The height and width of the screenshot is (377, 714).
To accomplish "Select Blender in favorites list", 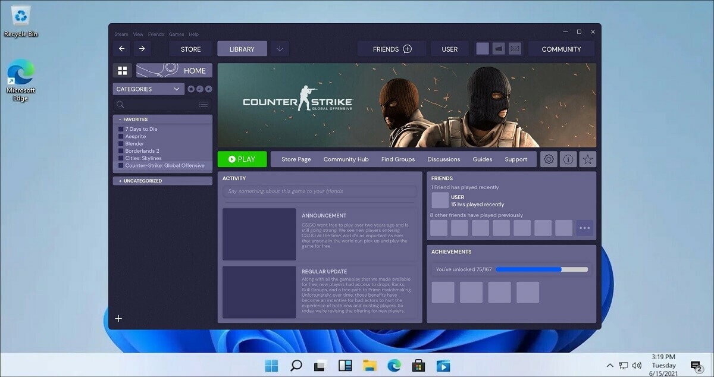I will coord(134,143).
